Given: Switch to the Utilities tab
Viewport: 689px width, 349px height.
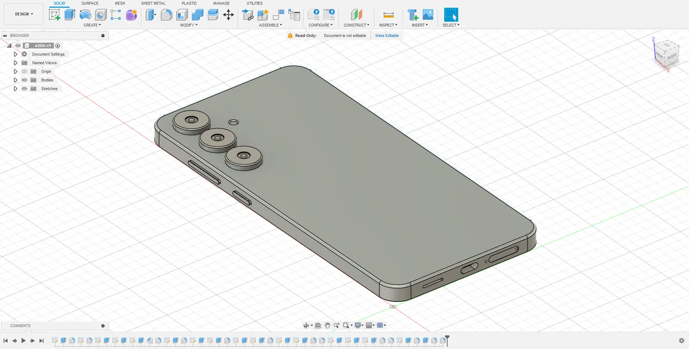Looking at the screenshot, I should coord(254,3).
